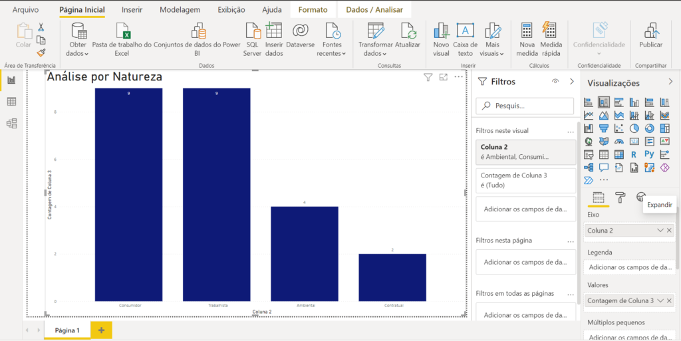The width and height of the screenshot is (681, 341).
Task: Select the Power Apps visual
Action: click(664, 168)
